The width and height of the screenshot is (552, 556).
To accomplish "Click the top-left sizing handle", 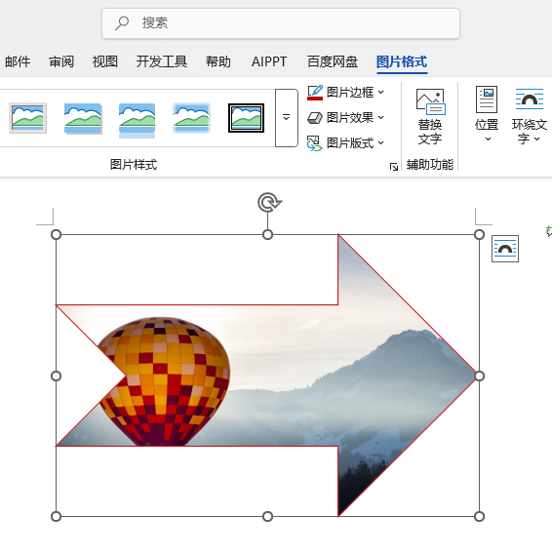I will coord(56,234).
